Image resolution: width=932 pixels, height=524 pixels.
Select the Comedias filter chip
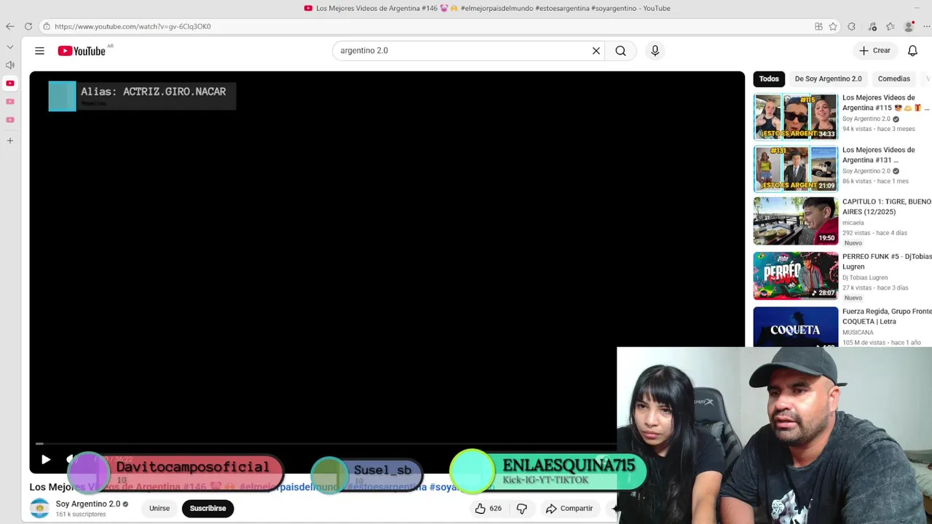pyautogui.click(x=893, y=79)
